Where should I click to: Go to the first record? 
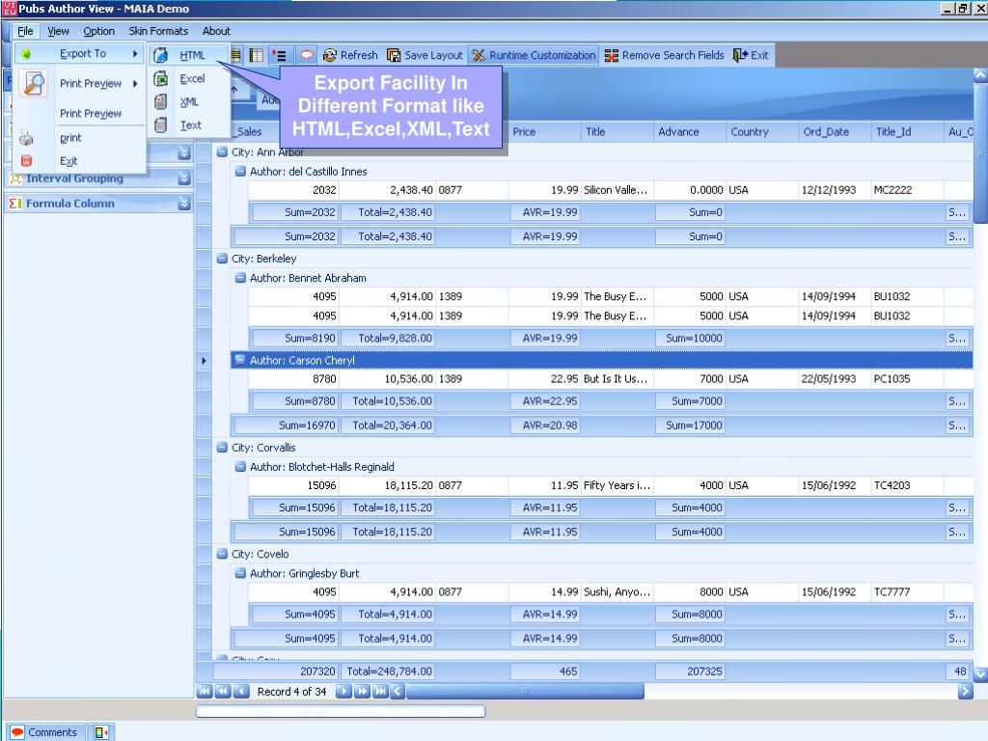click(204, 692)
